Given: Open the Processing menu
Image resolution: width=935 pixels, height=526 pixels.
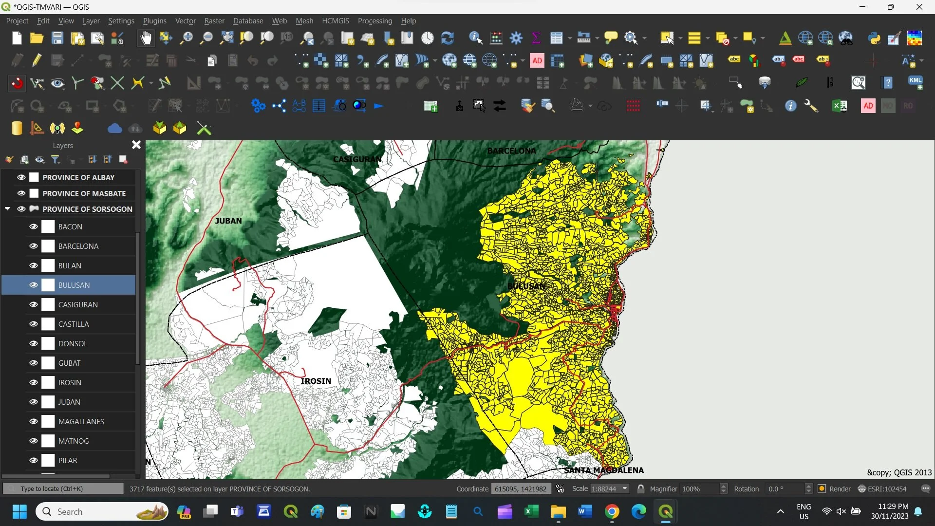Looking at the screenshot, I should pyautogui.click(x=374, y=21).
